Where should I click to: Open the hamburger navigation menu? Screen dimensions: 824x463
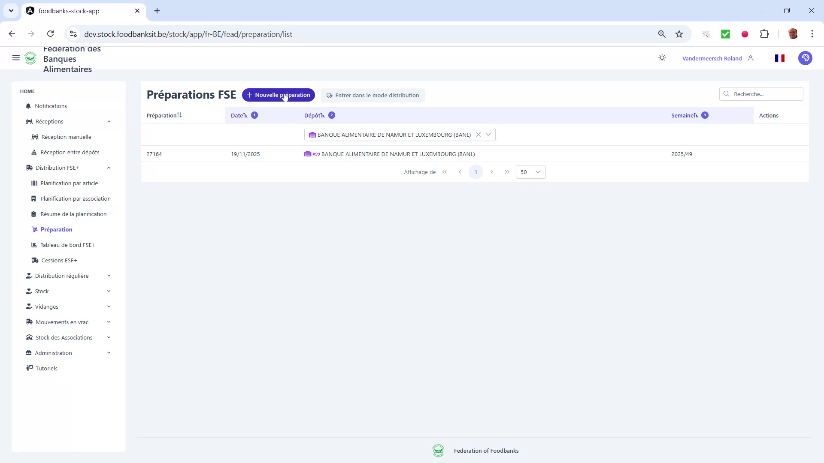point(16,58)
